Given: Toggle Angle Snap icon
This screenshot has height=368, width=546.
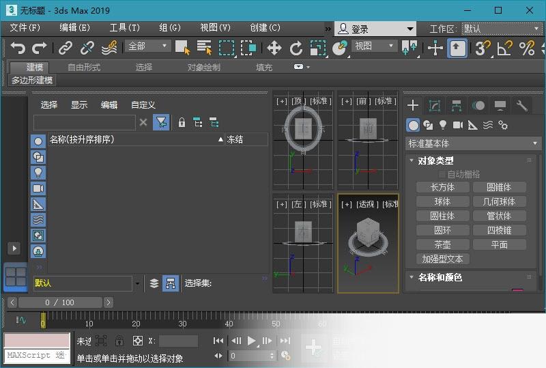Looking at the screenshot, I should (x=504, y=48).
